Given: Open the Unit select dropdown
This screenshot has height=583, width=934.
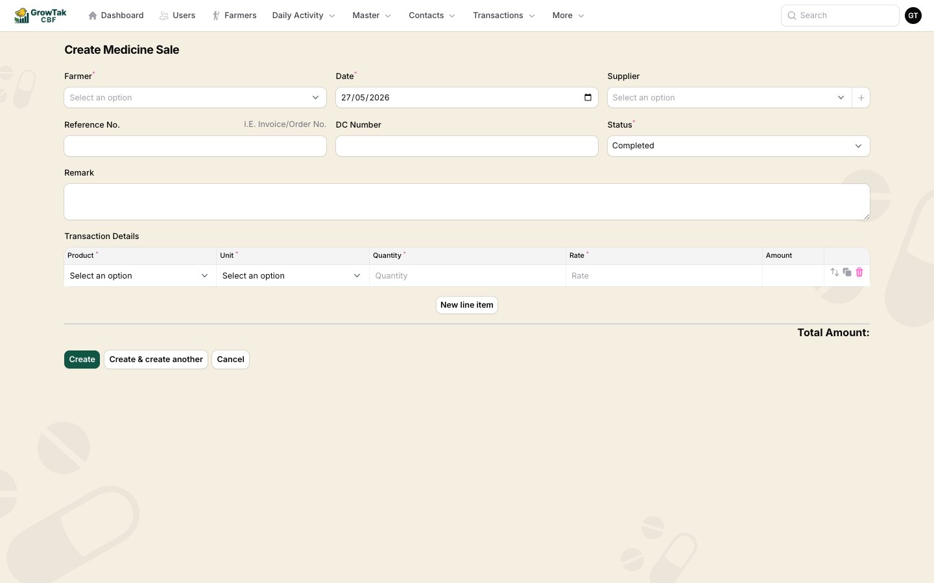Looking at the screenshot, I should click(293, 276).
